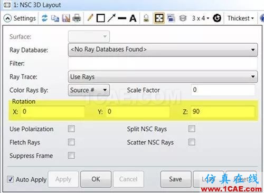Select the text annotation A tool
Image resolution: width=264 pixels, height=193 pixels.
133,18
